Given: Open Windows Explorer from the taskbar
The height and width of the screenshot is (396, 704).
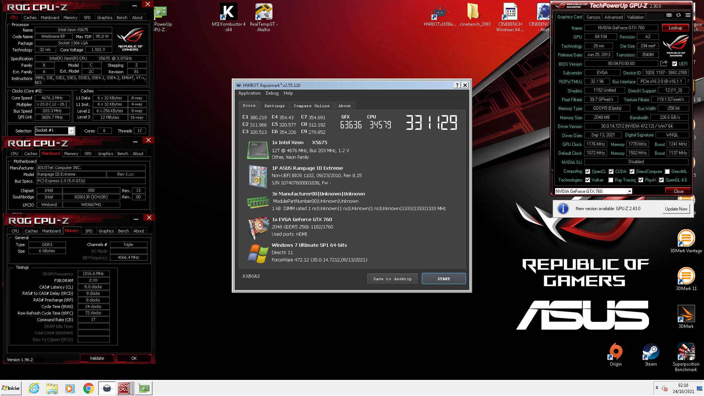Looking at the screenshot, I should (x=52, y=388).
